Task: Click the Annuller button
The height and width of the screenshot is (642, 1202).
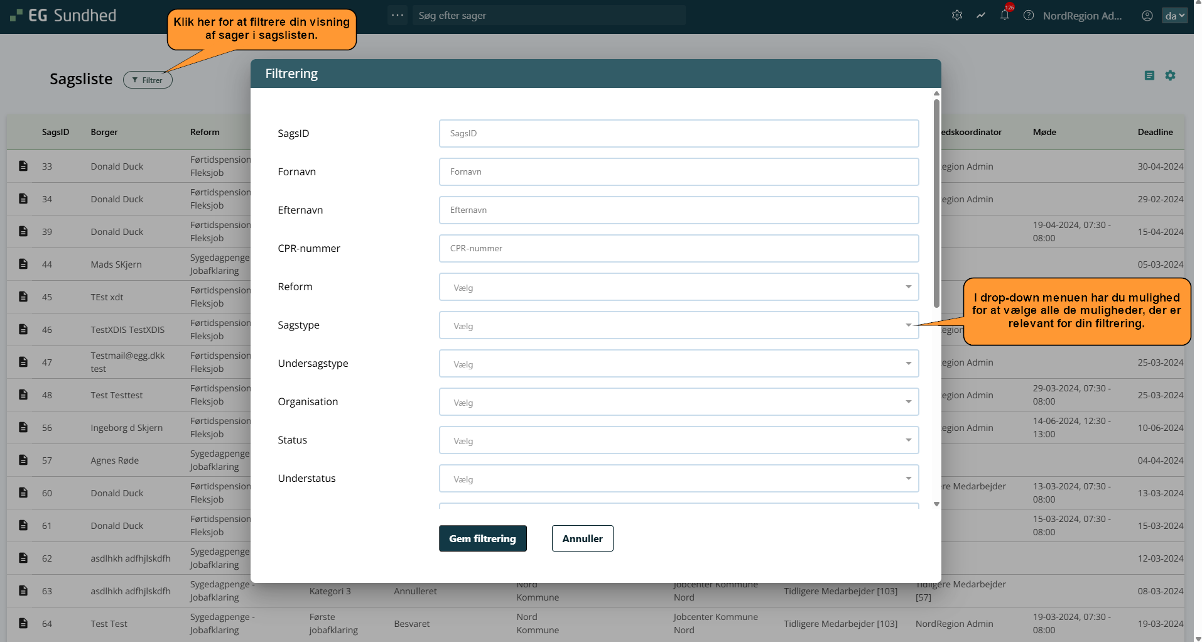Action: point(582,538)
